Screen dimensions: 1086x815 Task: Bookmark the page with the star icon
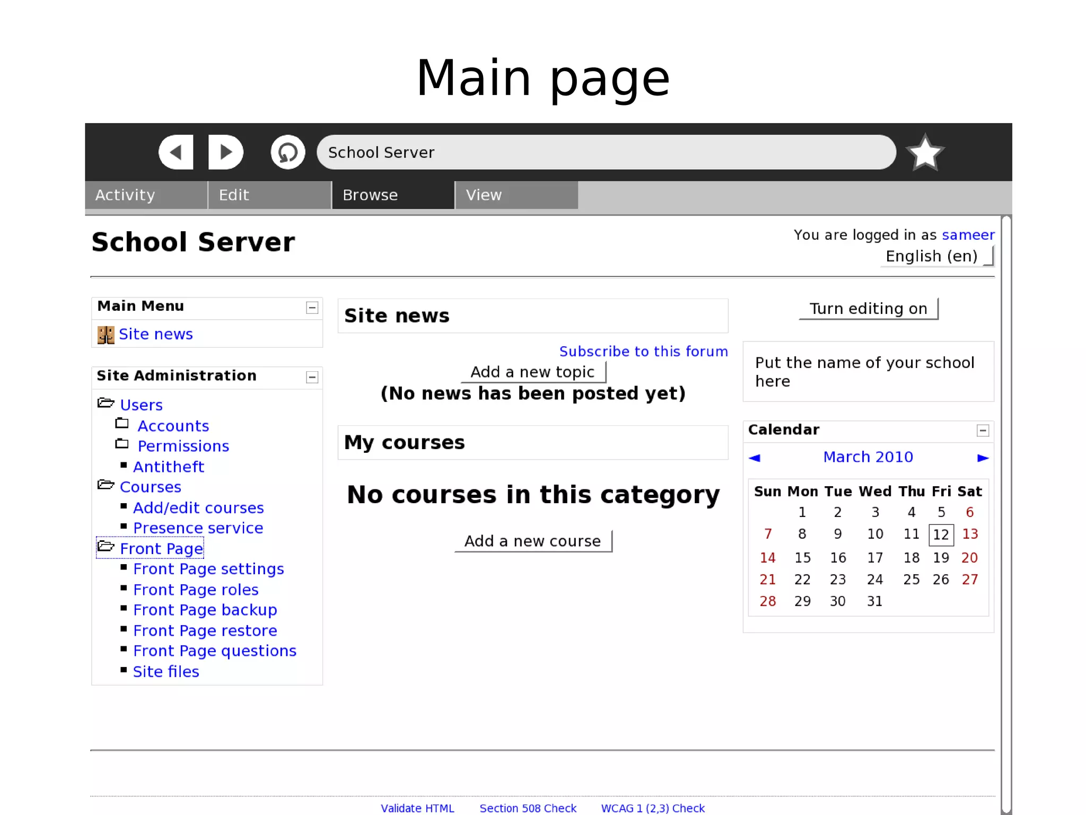(x=925, y=153)
